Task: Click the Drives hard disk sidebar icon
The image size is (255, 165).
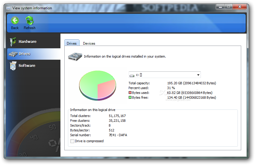Action: click(13, 54)
